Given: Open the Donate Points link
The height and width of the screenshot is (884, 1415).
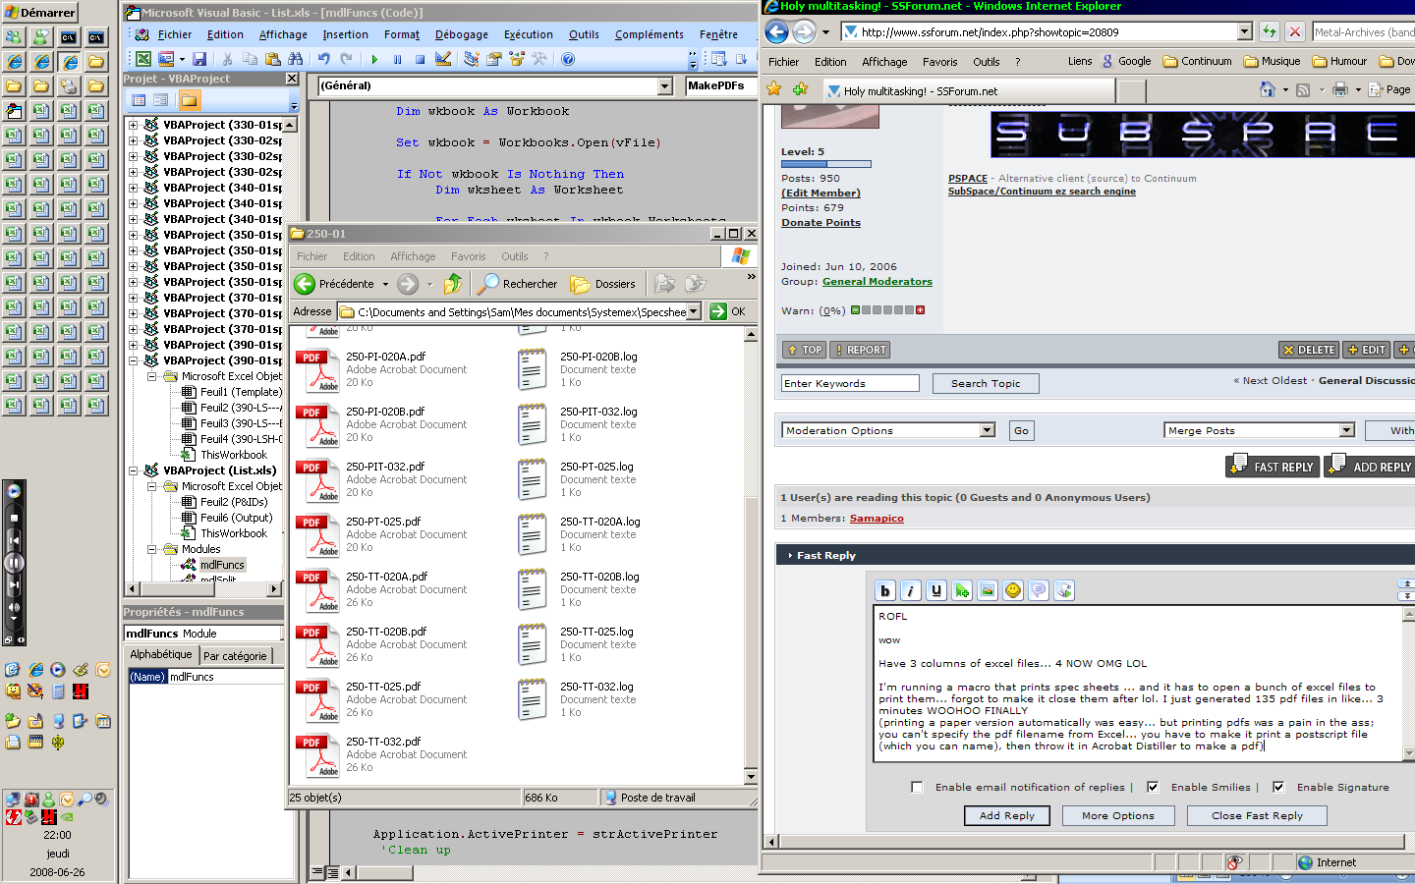Looking at the screenshot, I should coord(821,223).
